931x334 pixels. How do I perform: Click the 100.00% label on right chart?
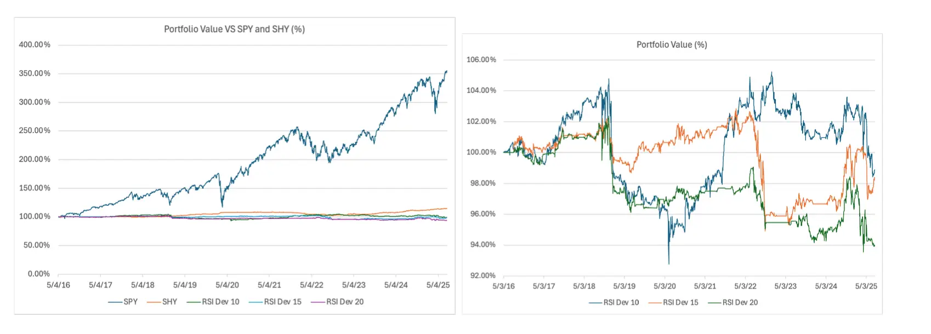pyautogui.click(x=481, y=152)
